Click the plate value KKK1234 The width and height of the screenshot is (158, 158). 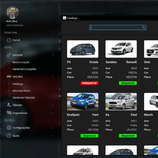pos(93,77)
